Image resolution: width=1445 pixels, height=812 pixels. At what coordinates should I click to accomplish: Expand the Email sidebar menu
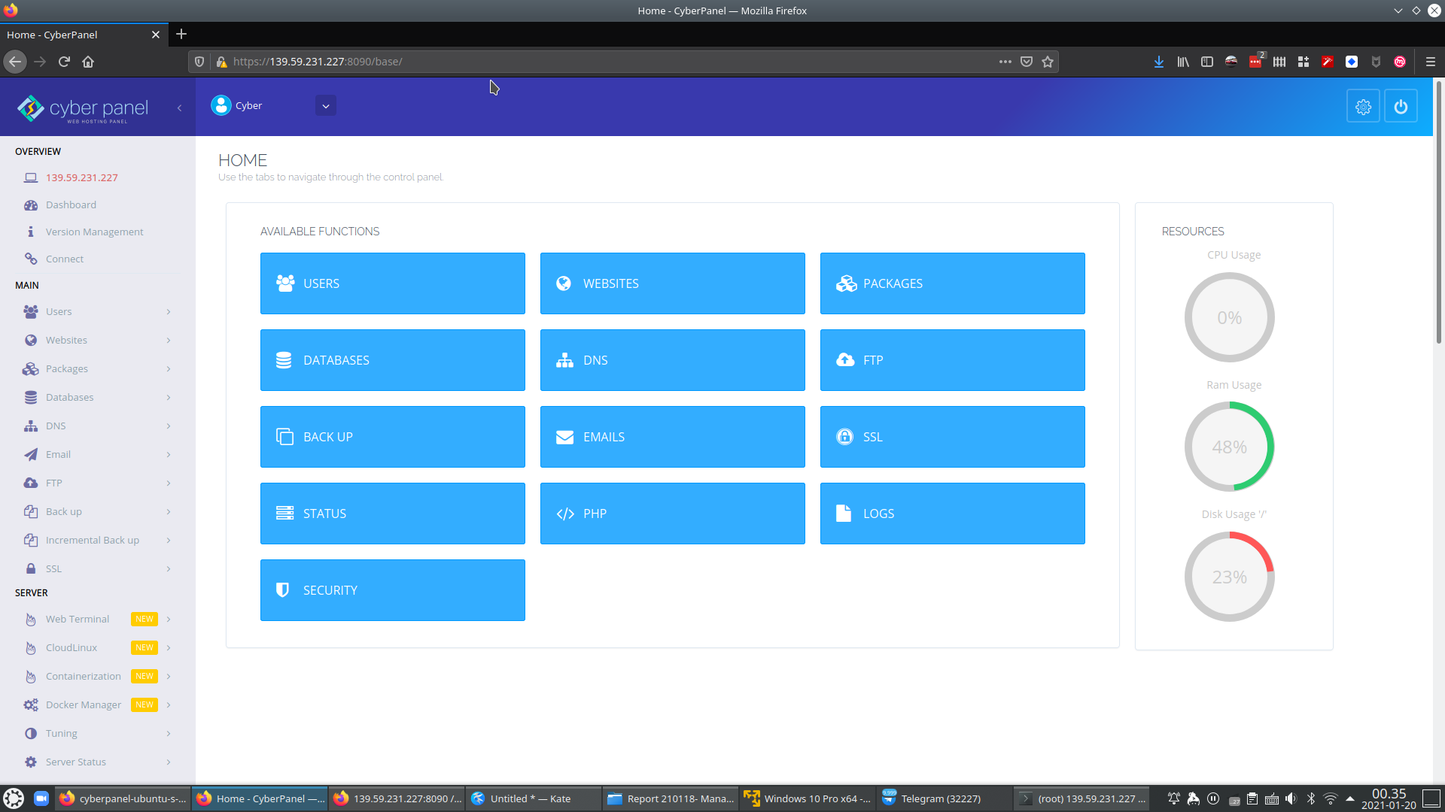98,454
